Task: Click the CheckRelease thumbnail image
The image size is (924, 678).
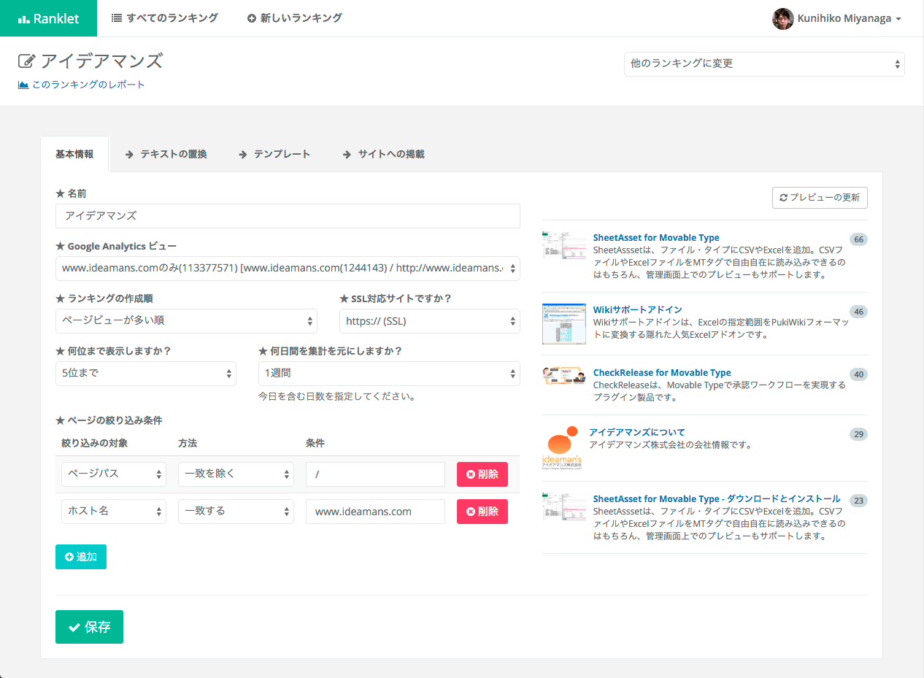Action: pos(564,377)
